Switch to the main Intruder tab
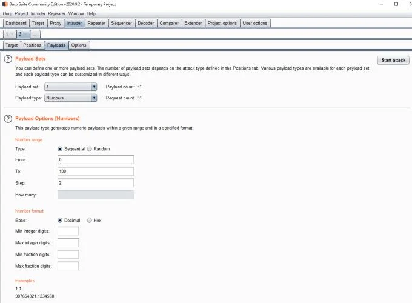The width and height of the screenshot is (412, 303). coord(75,23)
